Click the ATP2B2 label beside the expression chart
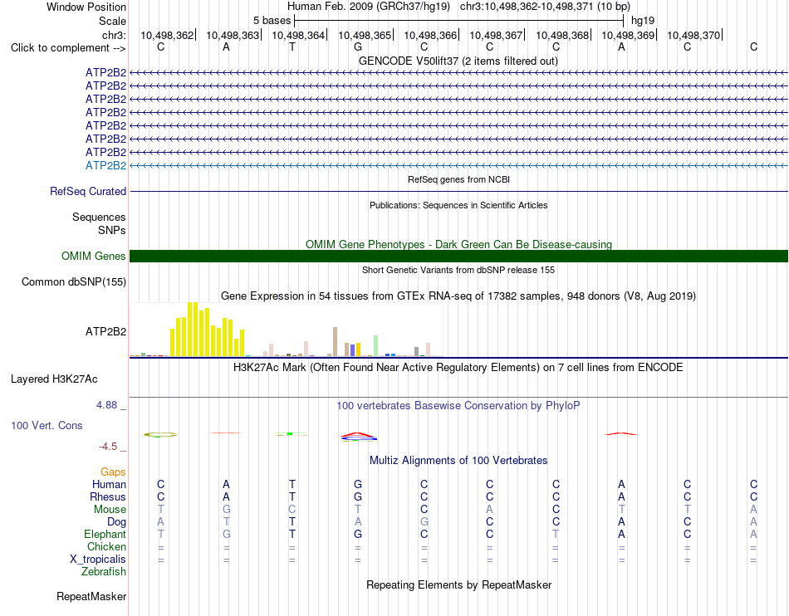 click(x=105, y=332)
